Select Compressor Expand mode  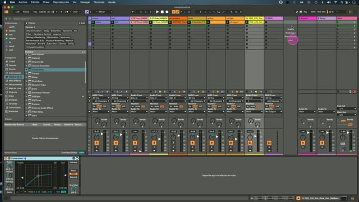point(73,177)
